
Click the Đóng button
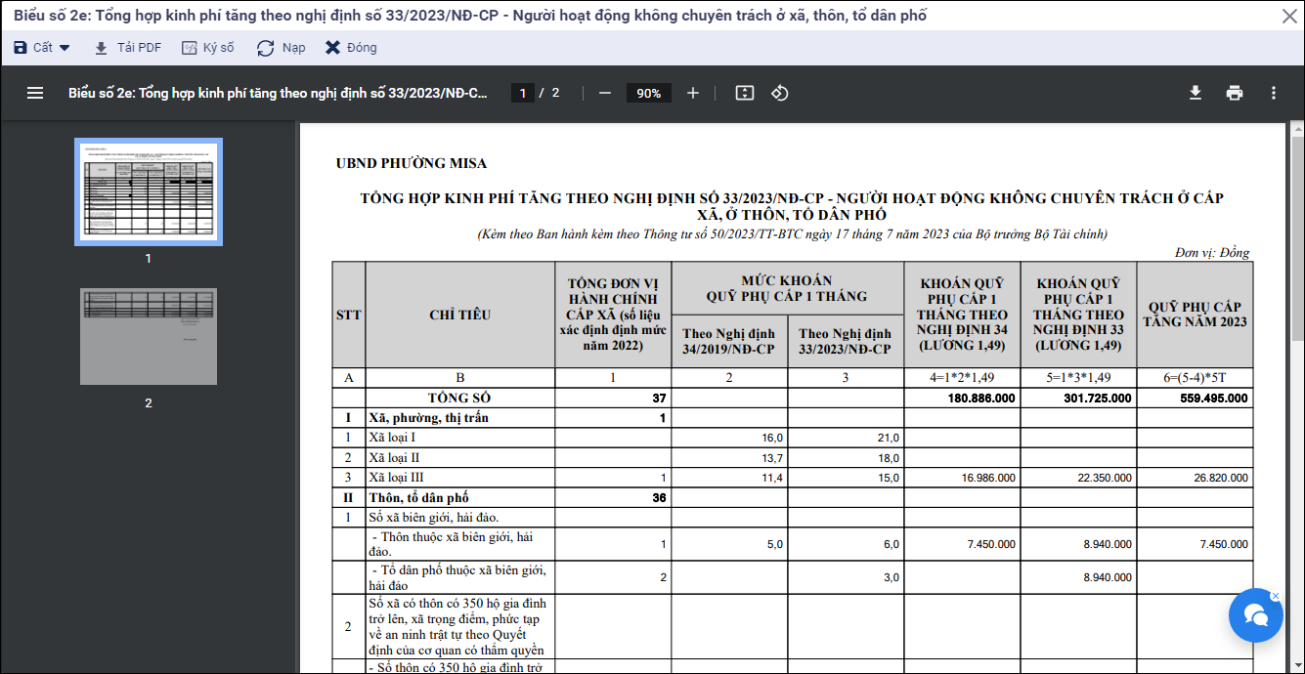[x=351, y=47]
